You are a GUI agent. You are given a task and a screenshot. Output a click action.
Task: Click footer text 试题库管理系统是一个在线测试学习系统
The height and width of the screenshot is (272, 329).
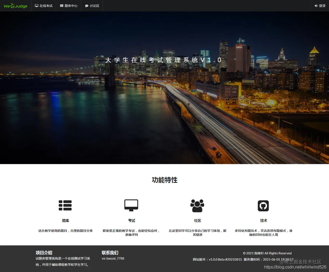(x=63, y=262)
